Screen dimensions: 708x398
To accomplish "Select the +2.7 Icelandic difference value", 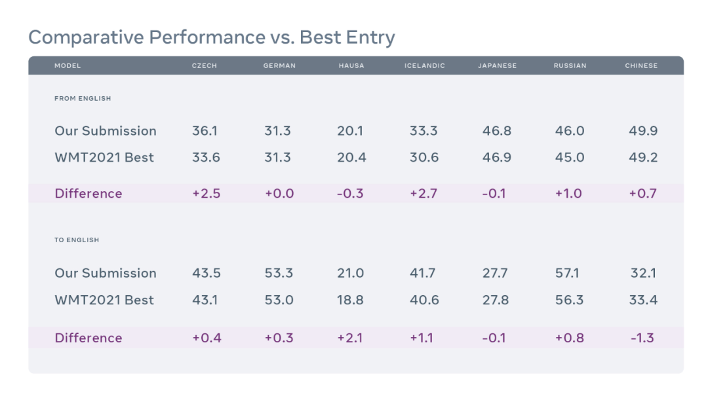I will 423,194.
